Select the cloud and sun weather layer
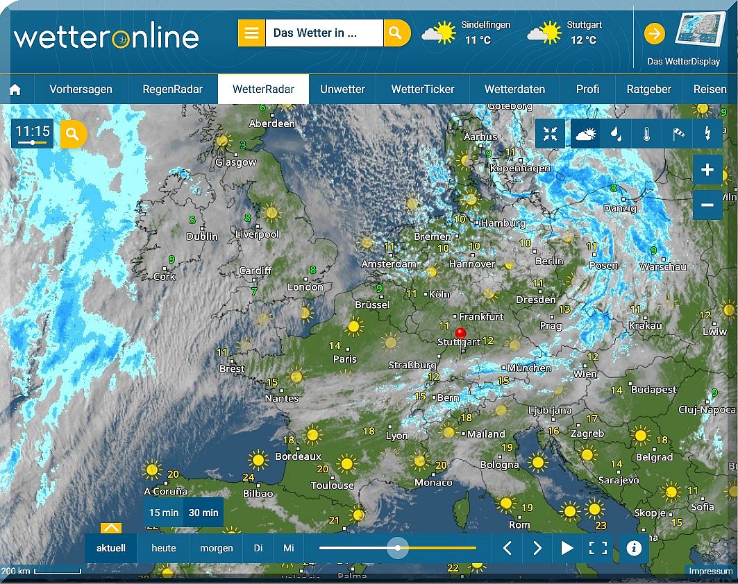The height and width of the screenshot is (584, 738). [585, 134]
